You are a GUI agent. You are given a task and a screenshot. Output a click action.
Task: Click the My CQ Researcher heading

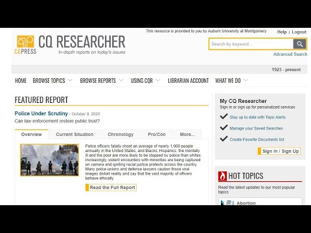[x=243, y=101]
